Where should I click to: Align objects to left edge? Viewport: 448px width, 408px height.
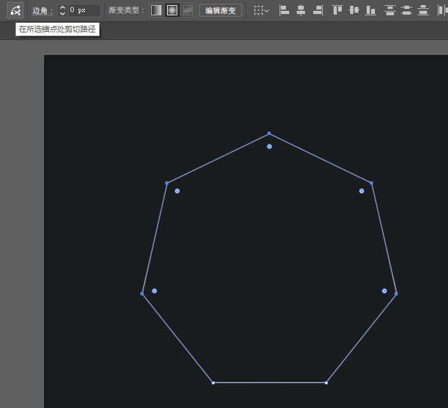(283, 11)
